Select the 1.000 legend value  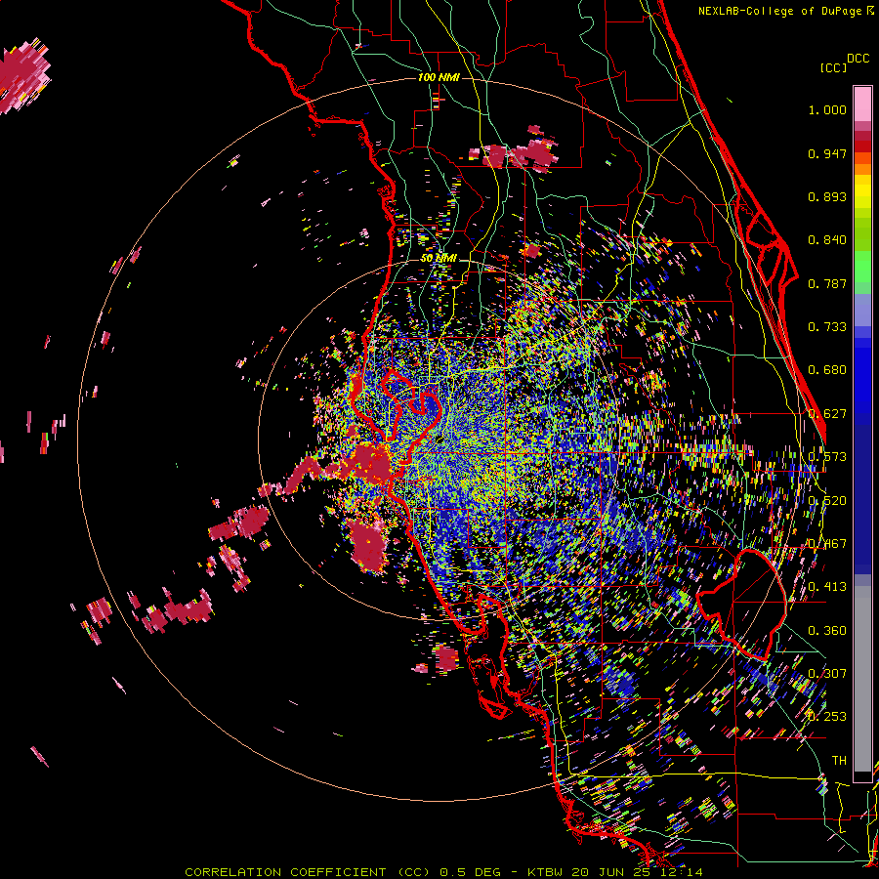[x=827, y=109]
